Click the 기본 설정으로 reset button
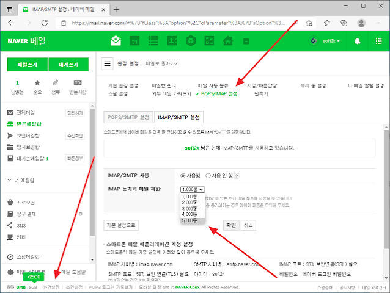The image size is (390, 293). click(x=121, y=225)
